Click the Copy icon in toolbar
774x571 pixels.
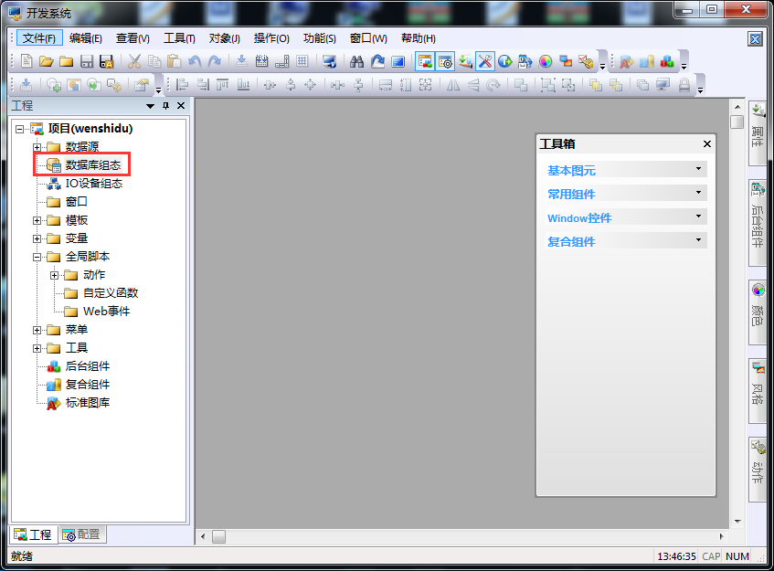pyautogui.click(x=154, y=61)
